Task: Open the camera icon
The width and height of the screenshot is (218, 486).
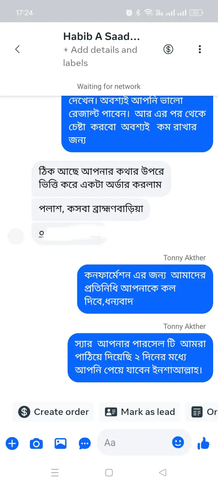Action: 36,443
